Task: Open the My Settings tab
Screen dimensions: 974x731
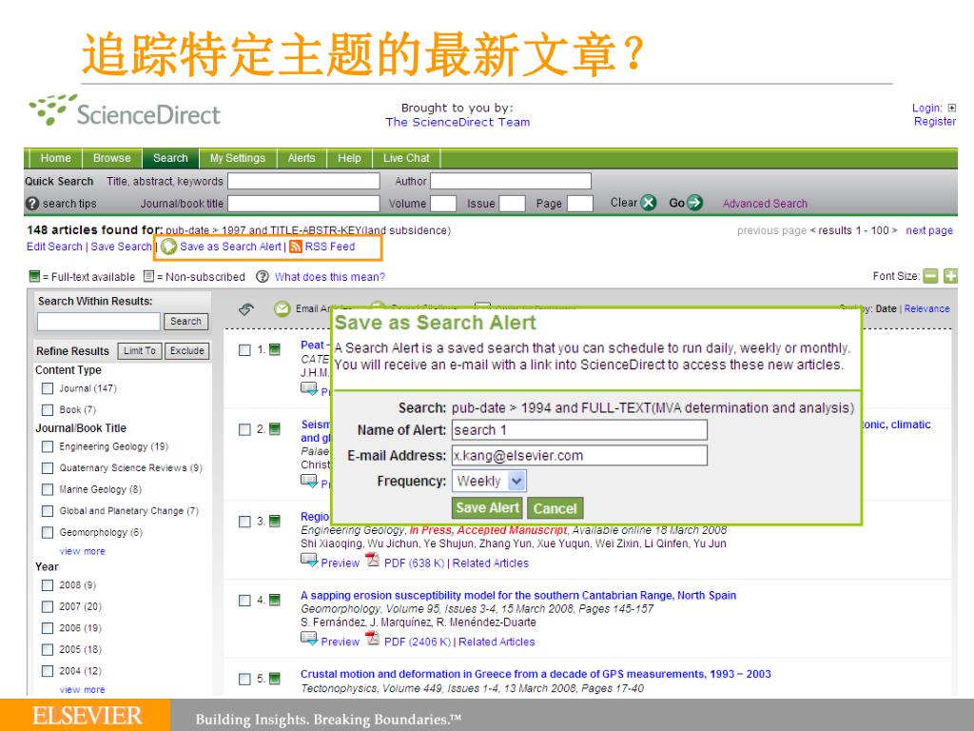Action: 237,158
